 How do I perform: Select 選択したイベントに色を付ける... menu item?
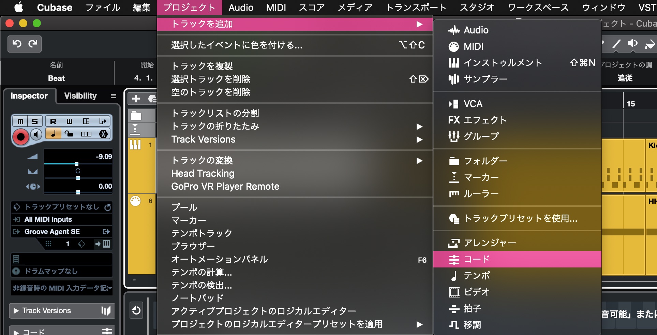(x=295, y=45)
